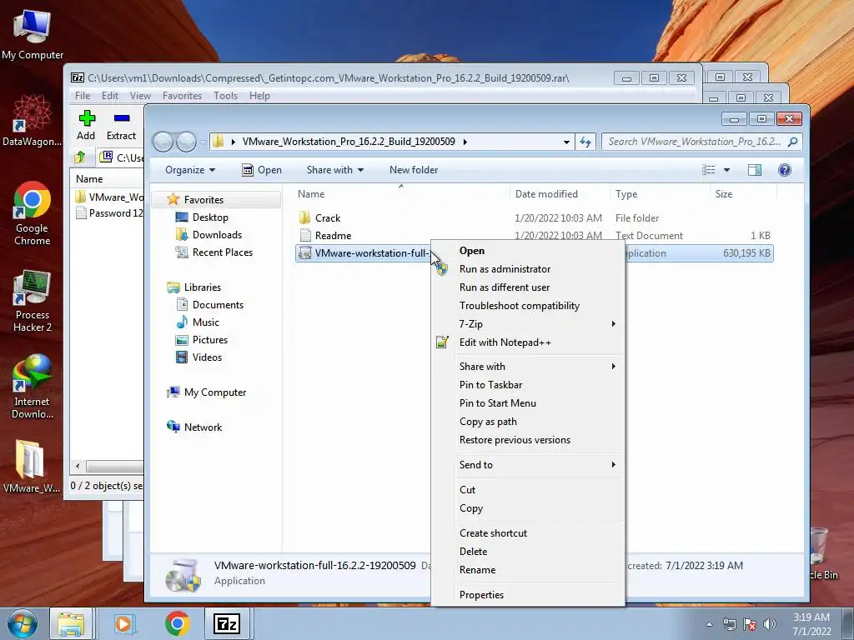The image size is (854, 640).
Task: Open 7-Zip Tools menu
Action: pyautogui.click(x=225, y=96)
